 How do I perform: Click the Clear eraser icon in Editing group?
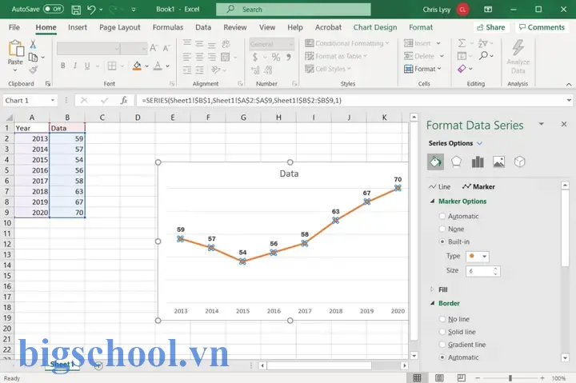point(462,69)
